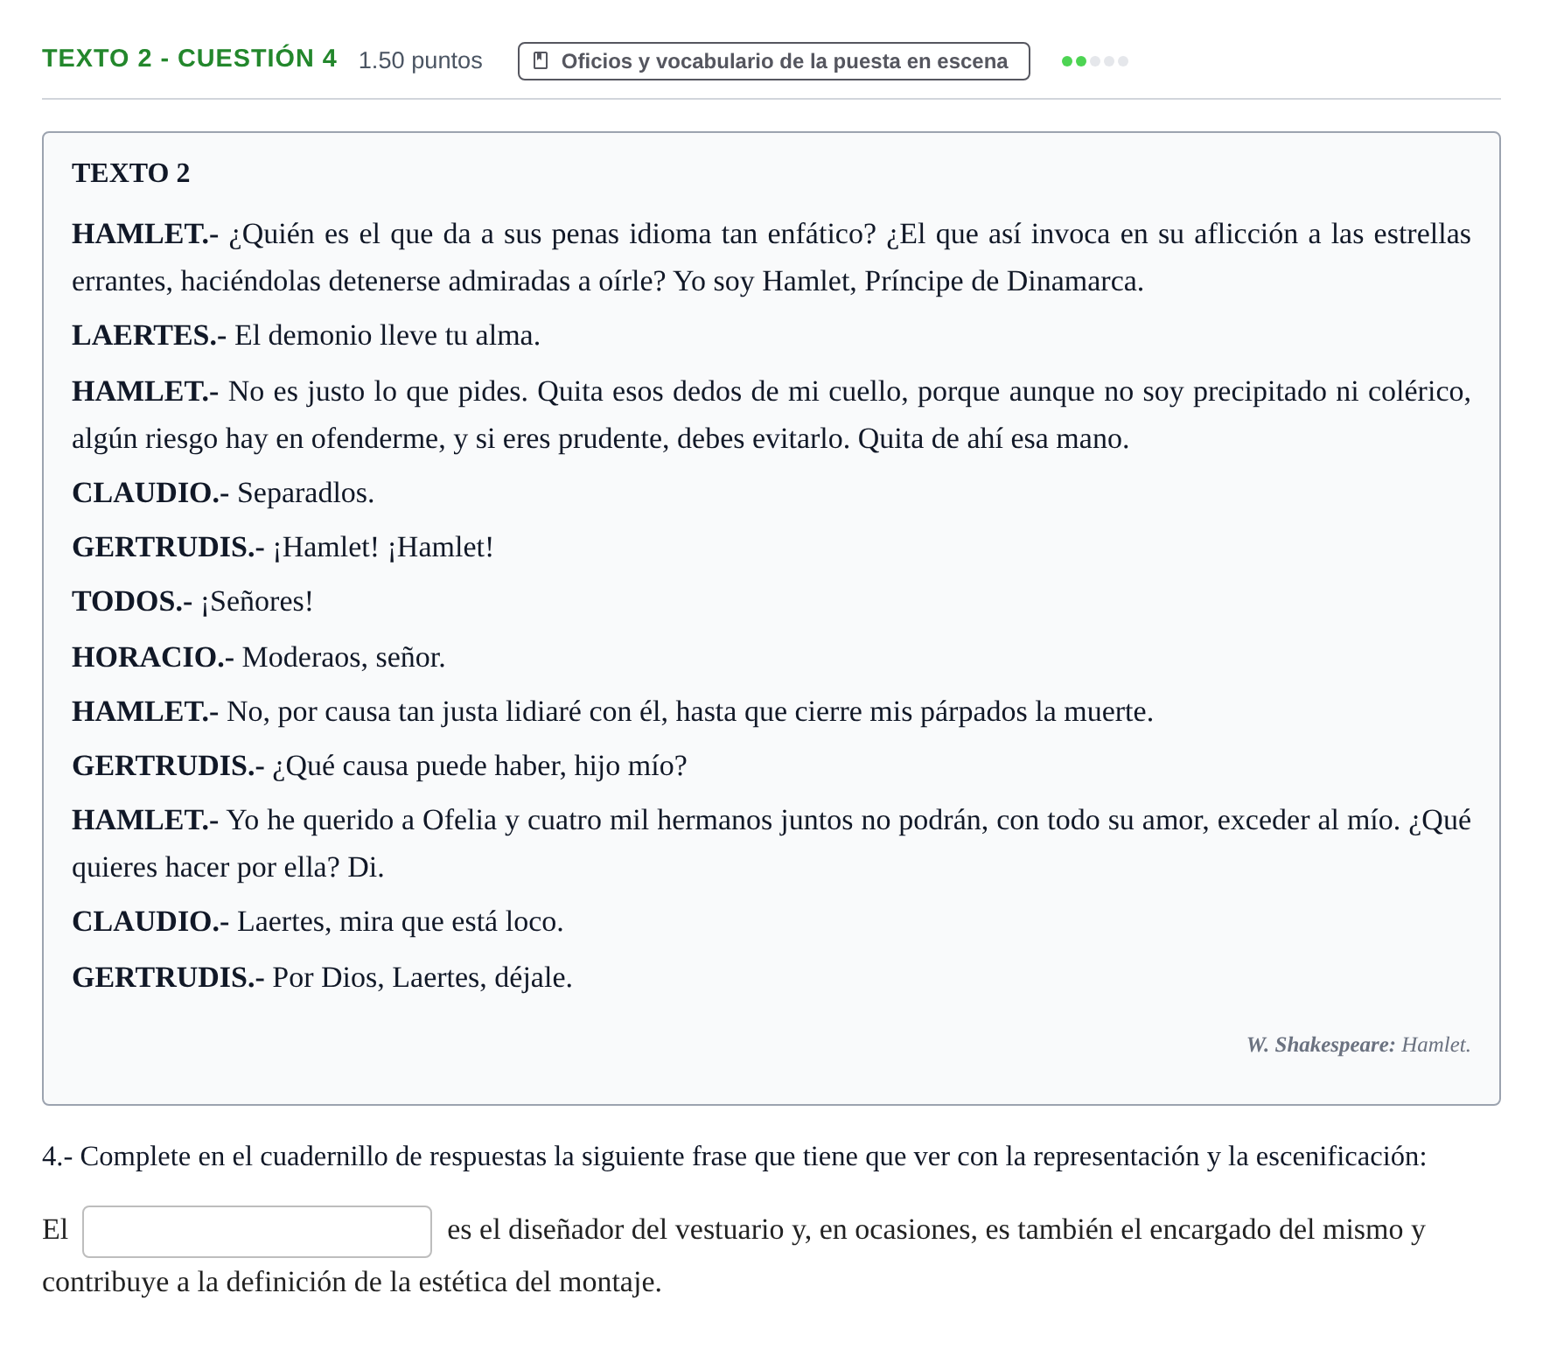The image size is (1543, 1349).
Task: Click Hamlet's line 'No, por causa tan justa lidiaré'
Action: click(612, 711)
